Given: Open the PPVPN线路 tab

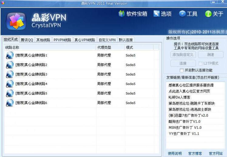Looking at the screenshot, I should (x=62, y=40).
